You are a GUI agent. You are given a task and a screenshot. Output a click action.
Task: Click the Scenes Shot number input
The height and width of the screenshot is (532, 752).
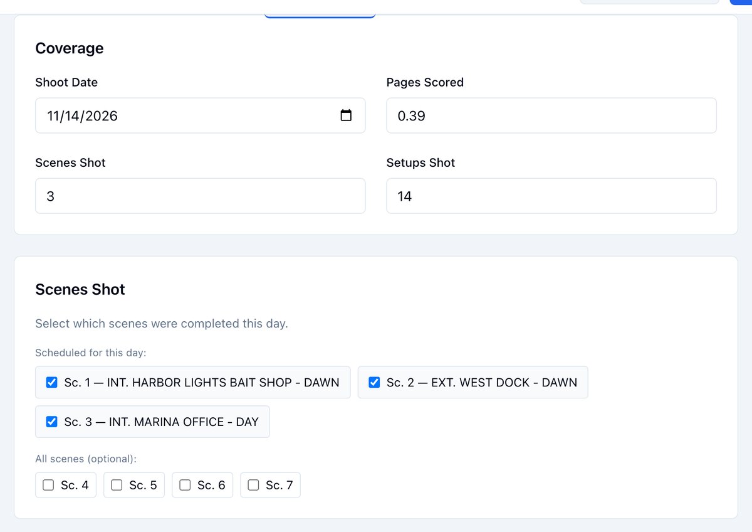[x=200, y=196]
